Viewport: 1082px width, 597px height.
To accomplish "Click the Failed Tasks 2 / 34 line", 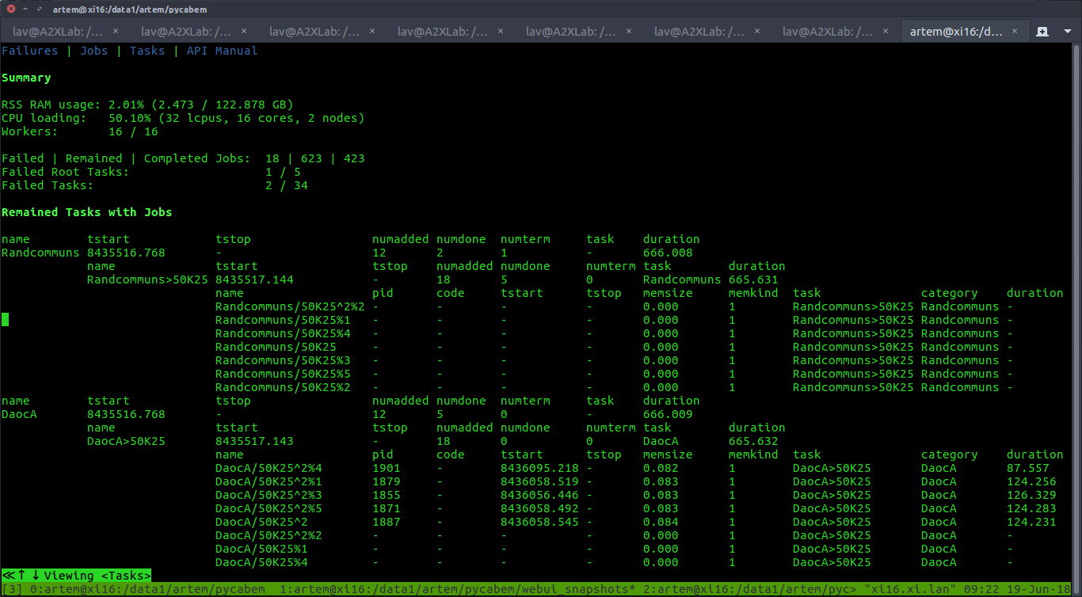I will coord(154,185).
